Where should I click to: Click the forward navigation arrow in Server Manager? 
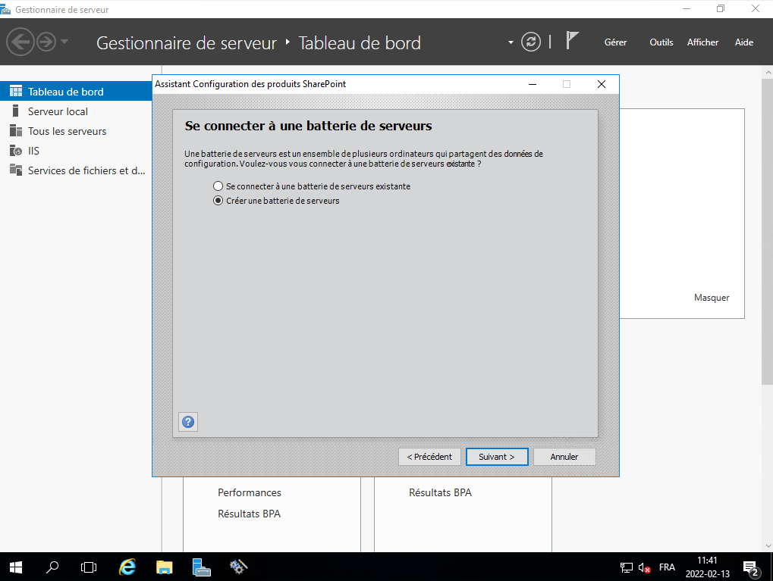(46, 42)
